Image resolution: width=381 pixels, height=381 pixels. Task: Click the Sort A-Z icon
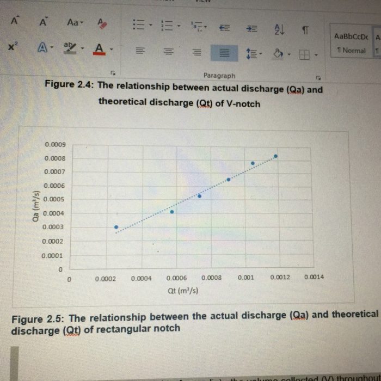point(279,29)
